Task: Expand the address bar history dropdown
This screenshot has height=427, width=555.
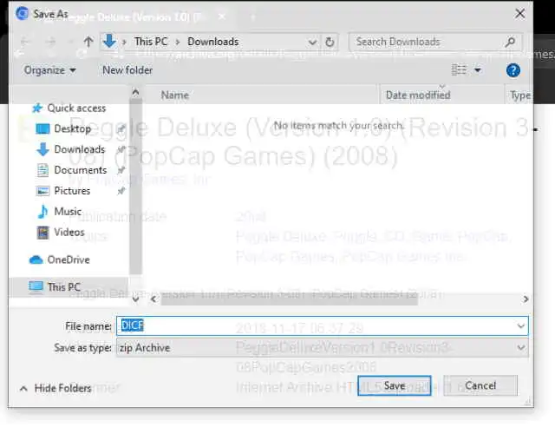Action: [x=312, y=43]
